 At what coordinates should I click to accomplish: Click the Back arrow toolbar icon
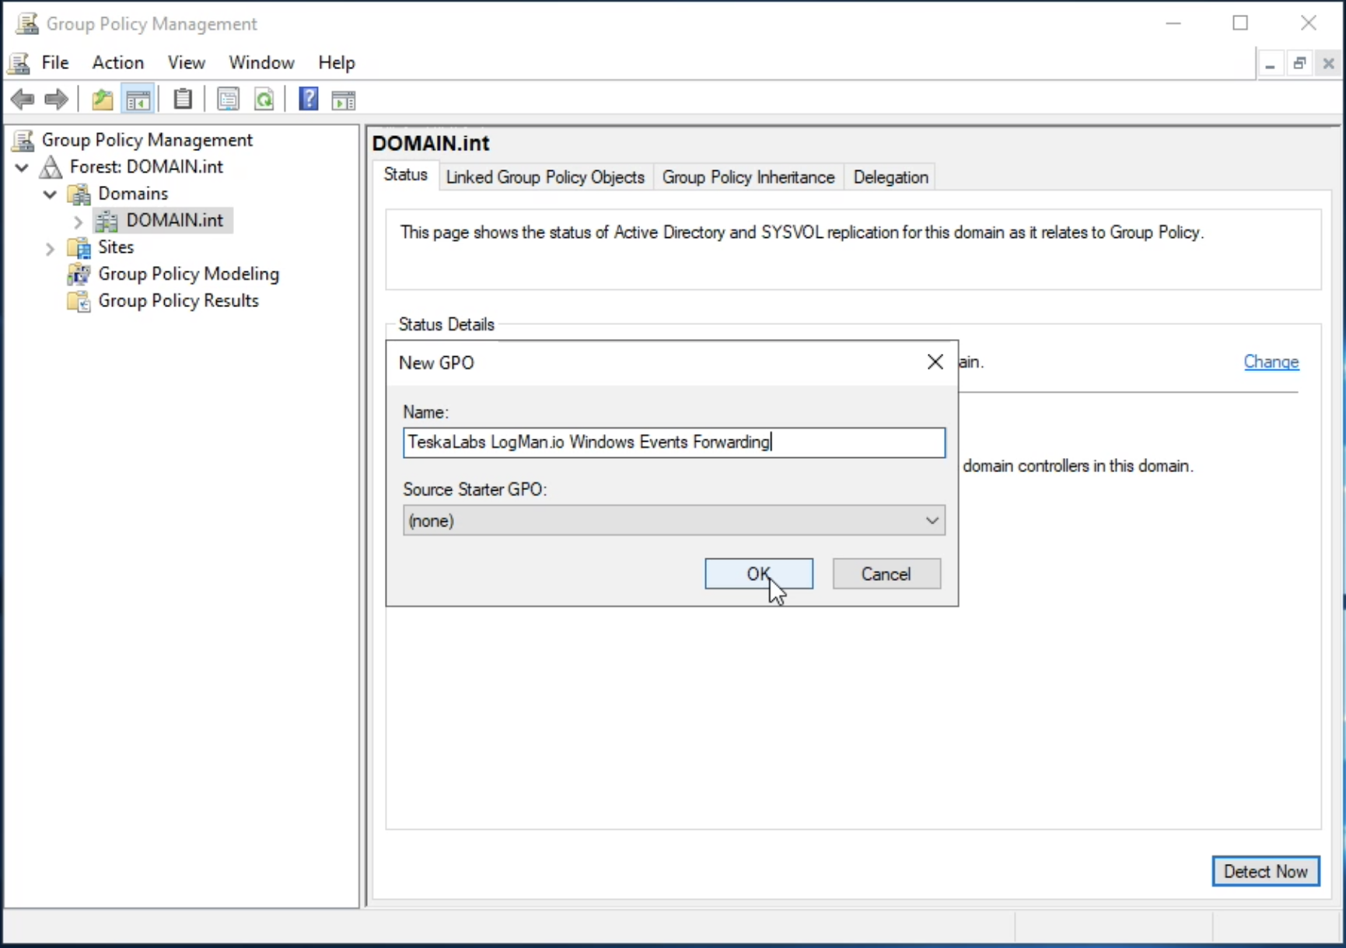[x=23, y=100]
